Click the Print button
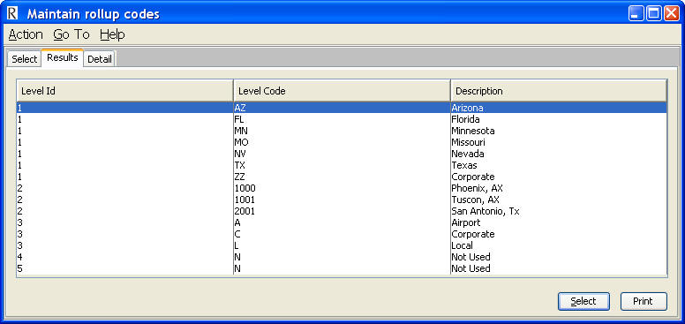This screenshot has width=685, height=324. (x=644, y=301)
